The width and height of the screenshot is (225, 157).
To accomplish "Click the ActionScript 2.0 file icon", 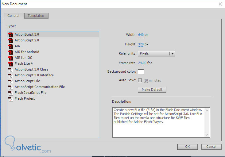I will click(11, 40).
